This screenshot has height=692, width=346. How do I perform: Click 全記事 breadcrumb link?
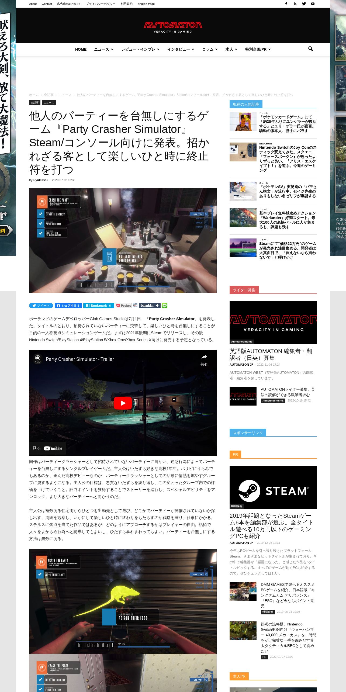click(x=49, y=95)
